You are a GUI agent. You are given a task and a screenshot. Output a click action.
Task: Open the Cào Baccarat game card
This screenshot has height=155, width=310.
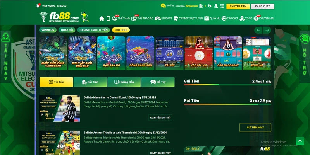[x=228, y=53]
